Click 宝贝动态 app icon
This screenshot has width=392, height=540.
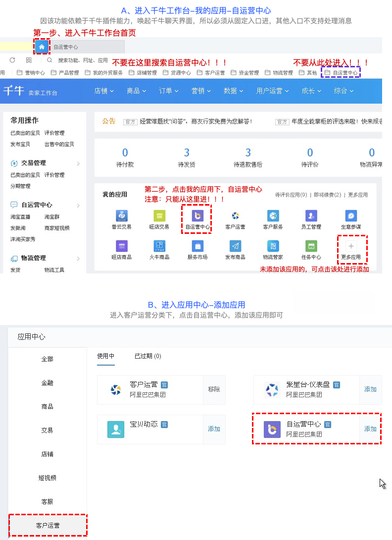coord(116,429)
